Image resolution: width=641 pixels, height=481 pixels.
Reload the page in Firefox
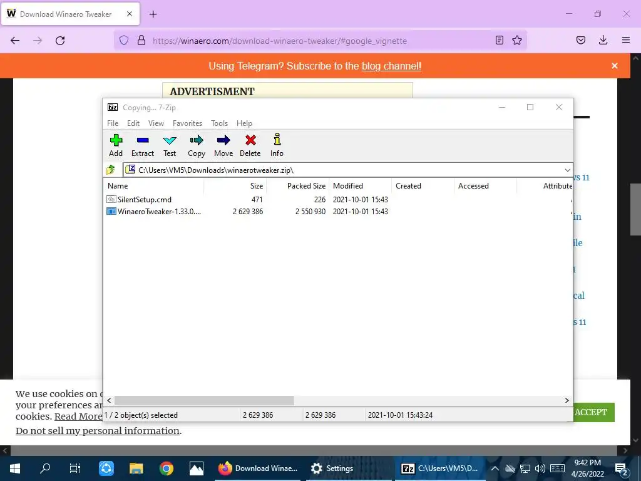[x=60, y=40]
